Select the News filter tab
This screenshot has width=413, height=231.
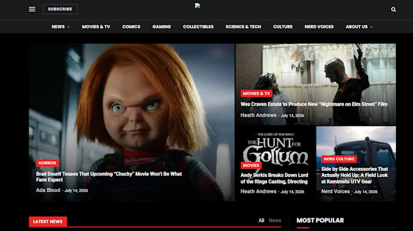click(x=275, y=221)
